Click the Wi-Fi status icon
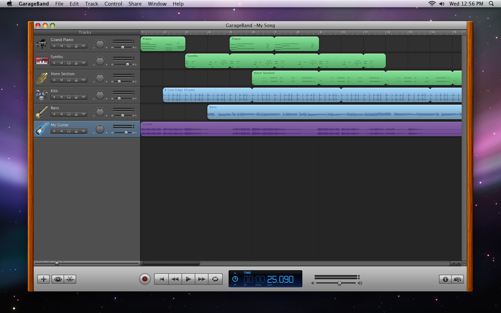Image resolution: width=501 pixels, height=313 pixels. pos(432,4)
